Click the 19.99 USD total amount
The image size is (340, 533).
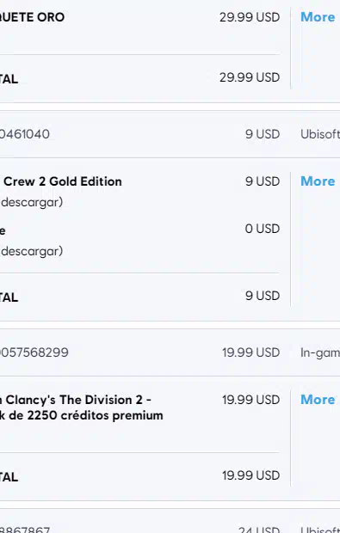pyautogui.click(x=250, y=475)
